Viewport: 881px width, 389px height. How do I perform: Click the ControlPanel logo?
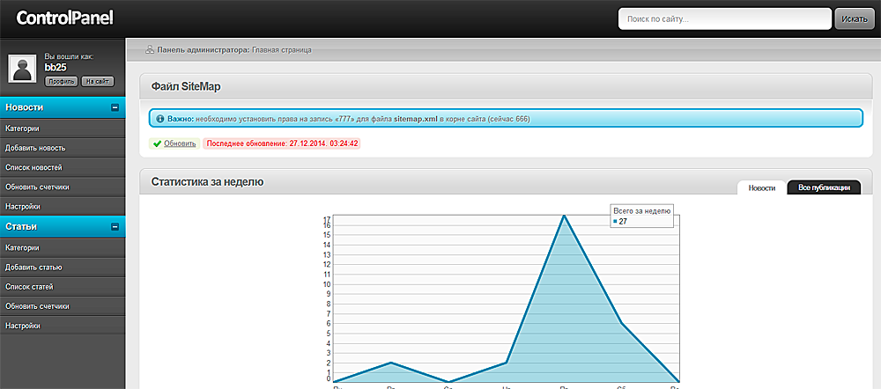pos(64,18)
